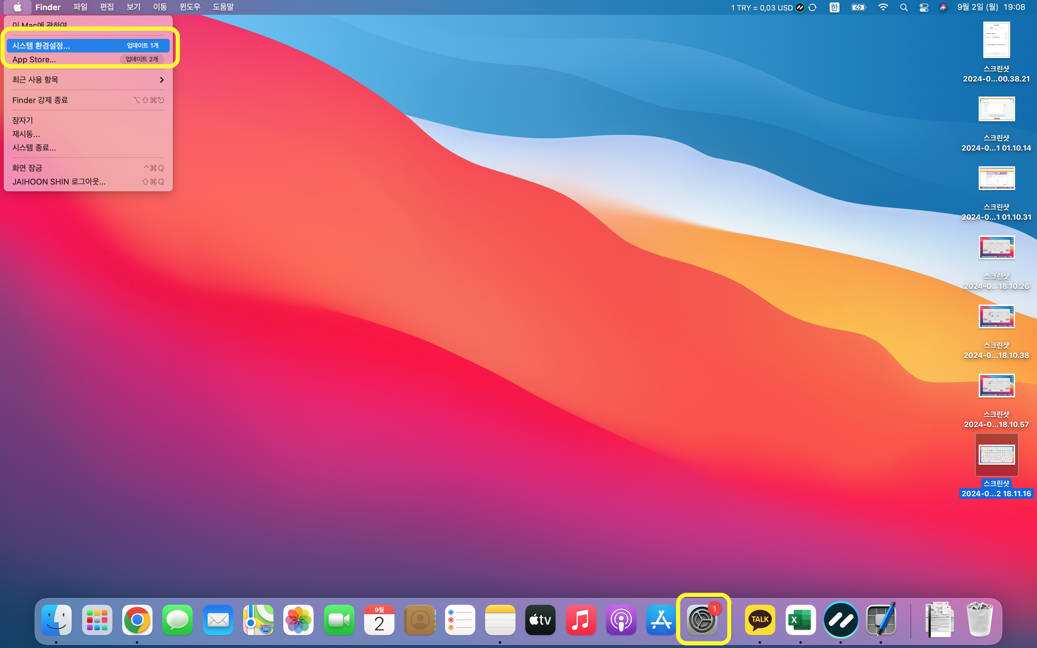Open System Preferences from the Dock

[702, 620]
